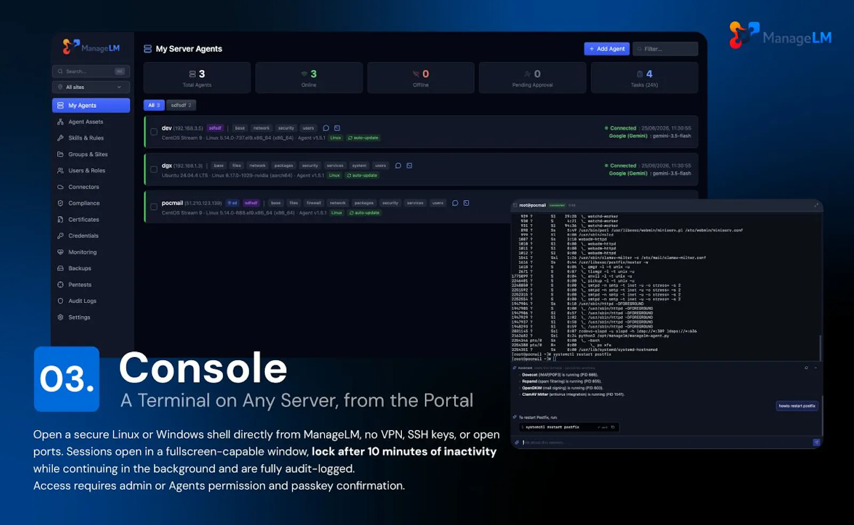This screenshot has height=525, width=854.
Task: Click Certificates document icon in sidebar
Action: pos(60,219)
